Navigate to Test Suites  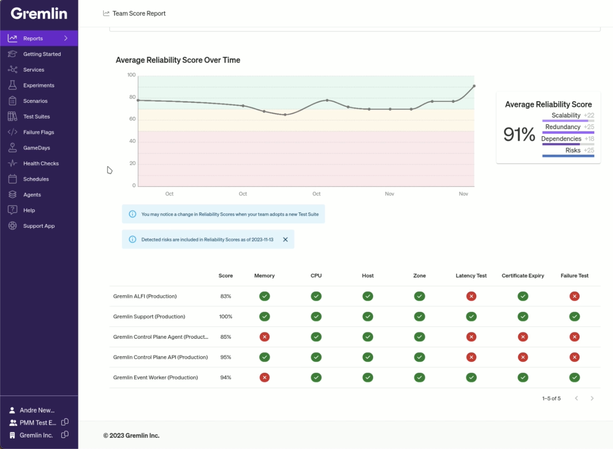coord(37,116)
